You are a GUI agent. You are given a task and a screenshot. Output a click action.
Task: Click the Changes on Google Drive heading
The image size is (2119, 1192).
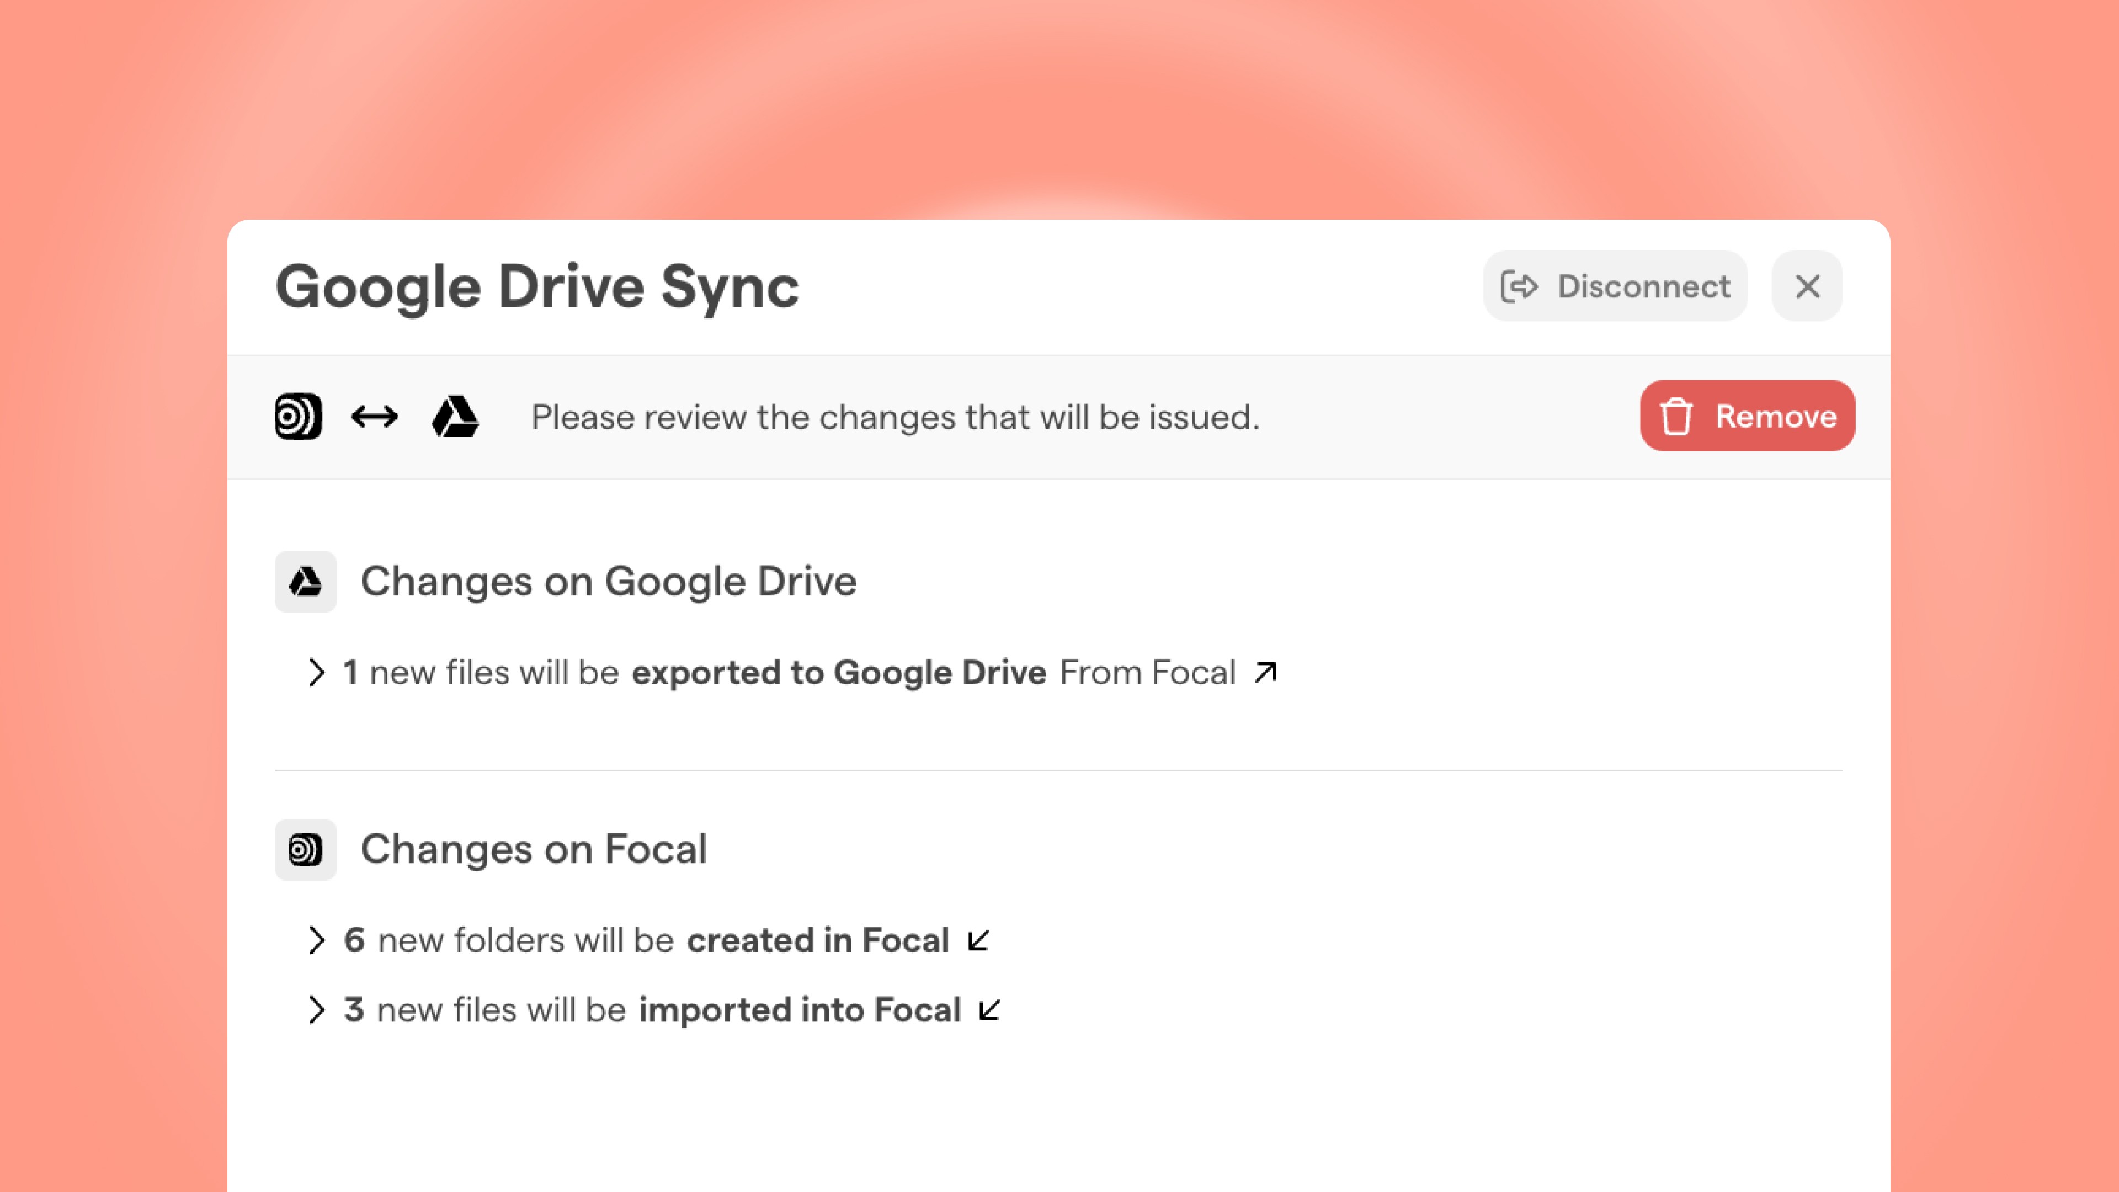click(609, 582)
